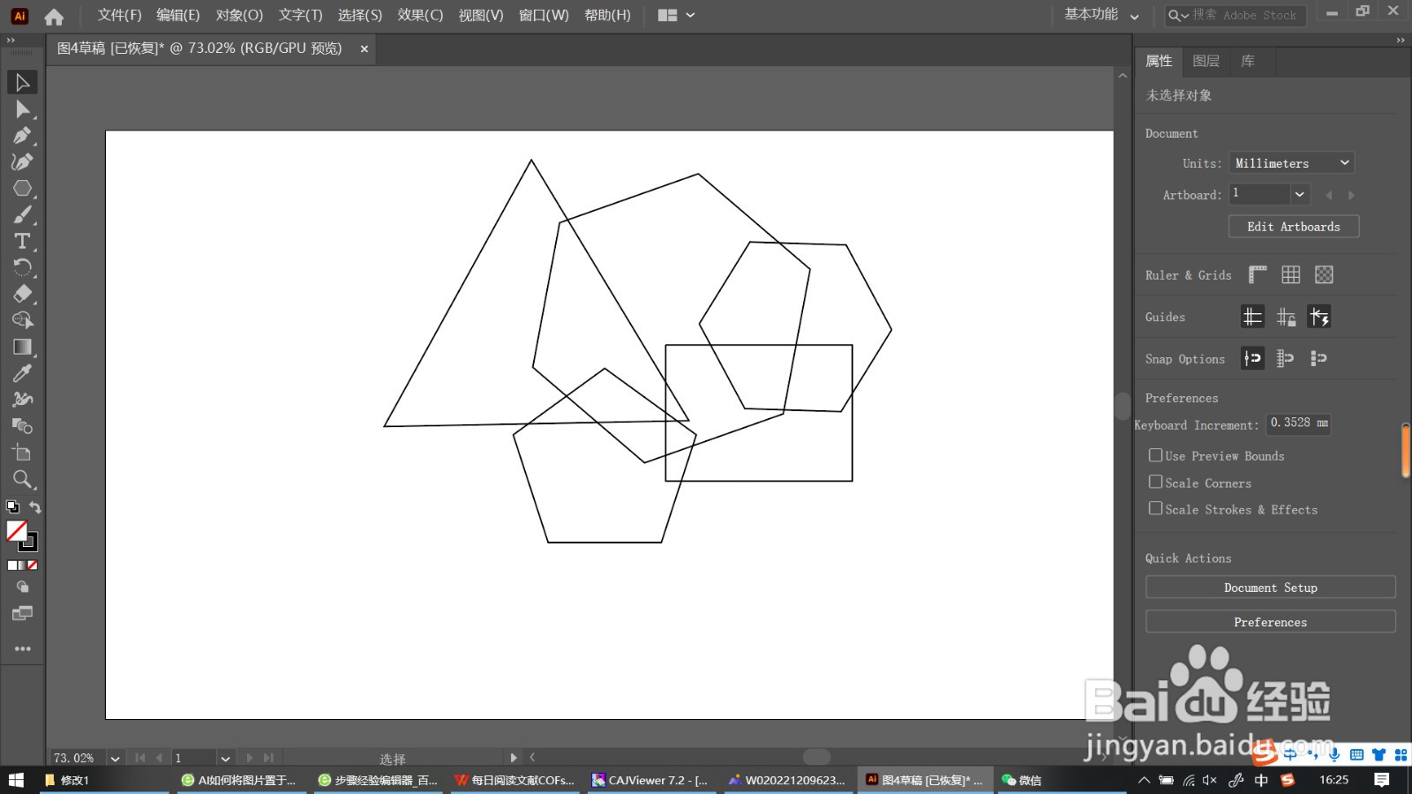This screenshot has width=1412, height=794.
Task: Click the Keyboard Increment field
Action: tap(1298, 423)
